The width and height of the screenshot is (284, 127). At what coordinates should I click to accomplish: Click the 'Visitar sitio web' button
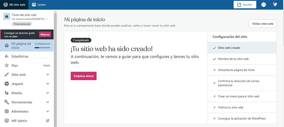pos(263,24)
